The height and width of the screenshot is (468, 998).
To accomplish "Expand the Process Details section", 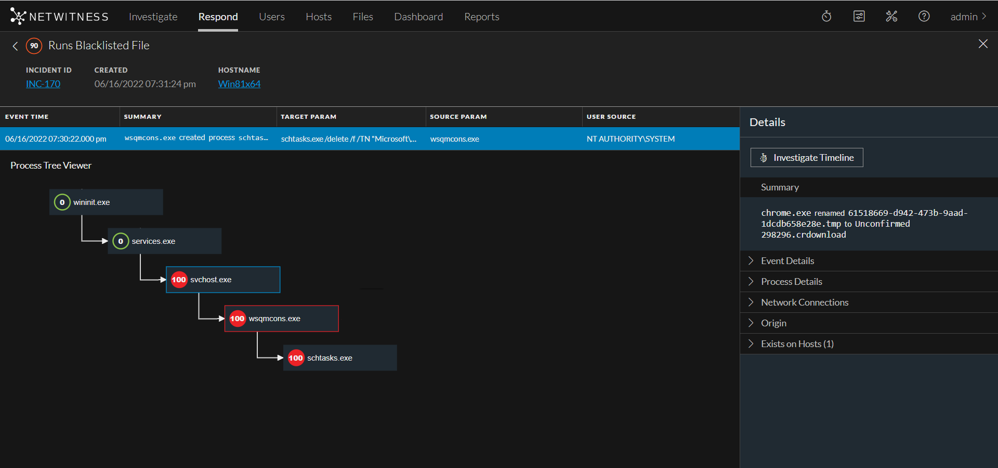I will tap(791, 282).
